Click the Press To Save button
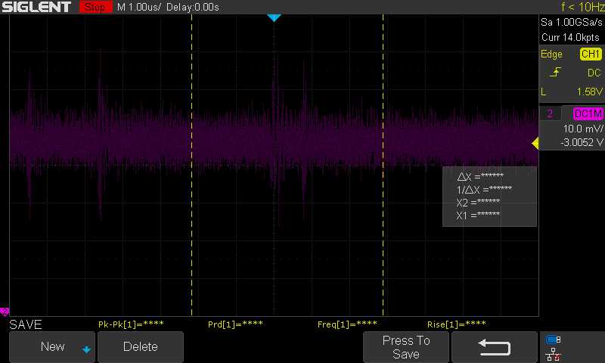605x363 pixels. 406,347
